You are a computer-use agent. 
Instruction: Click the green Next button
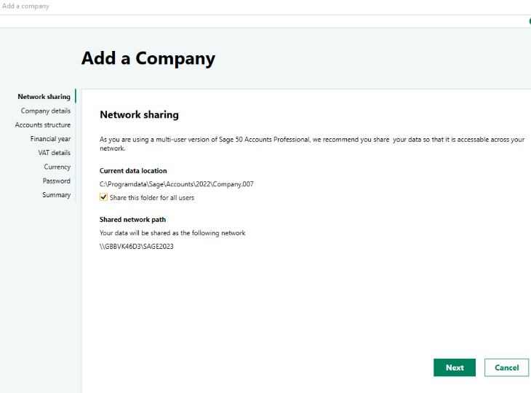(x=455, y=368)
